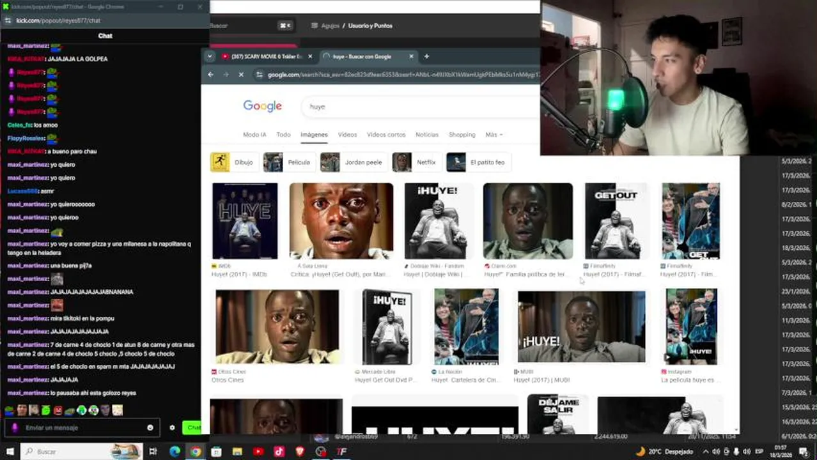817x460 pixels.
Task: Open Kick chat settings gear
Action: pos(172,428)
